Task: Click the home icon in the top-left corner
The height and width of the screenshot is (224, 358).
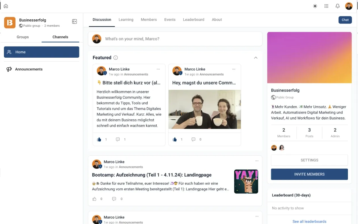Action: click(x=6, y=6)
